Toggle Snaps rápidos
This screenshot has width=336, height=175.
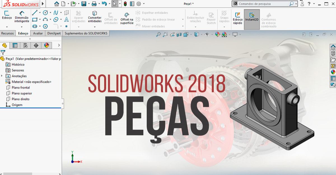coord(224,18)
